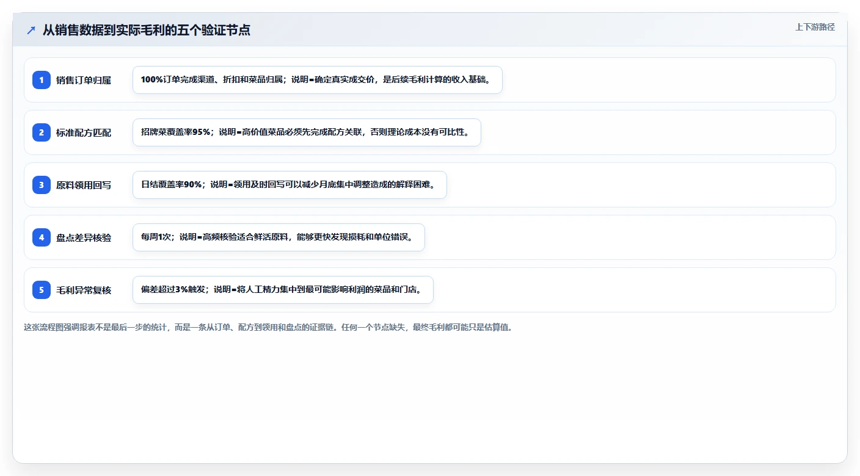Open the description box starting with 100%订单完成渠道
This screenshot has height=476, width=860.
click(318, 80)
